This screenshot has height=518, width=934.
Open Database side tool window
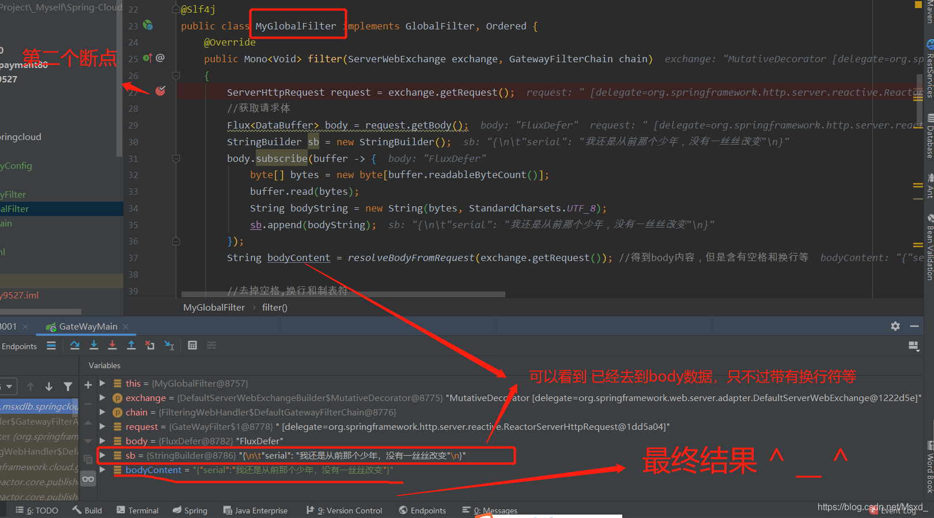tap(929, 135)
